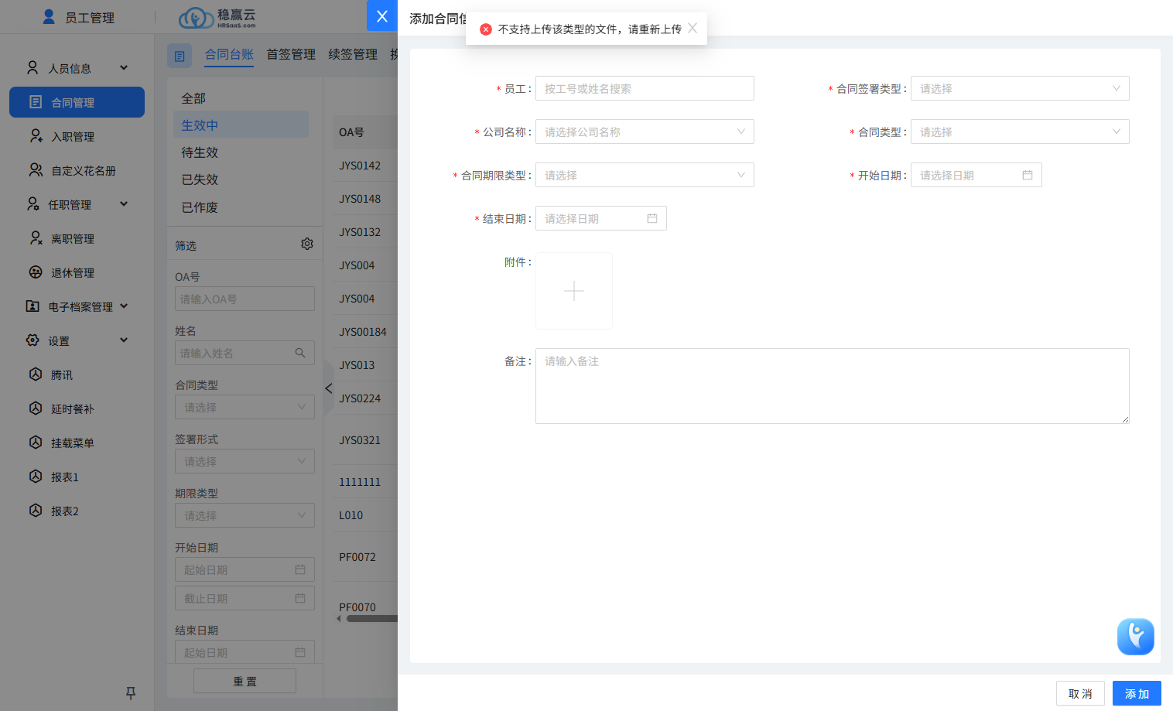Select 合同管理 in the sidebar

(x=77, y=102)
